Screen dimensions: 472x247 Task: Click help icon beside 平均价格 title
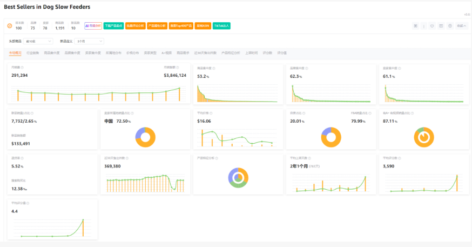pyautogui.click(x=211, y=114)
